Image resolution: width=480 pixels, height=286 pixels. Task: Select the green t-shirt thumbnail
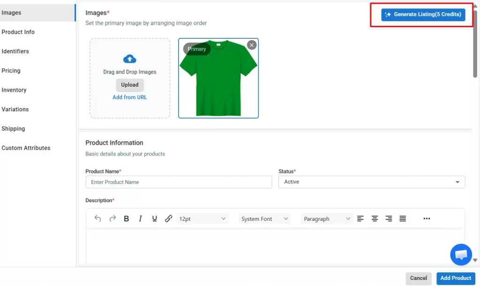[x=218, y=78]
